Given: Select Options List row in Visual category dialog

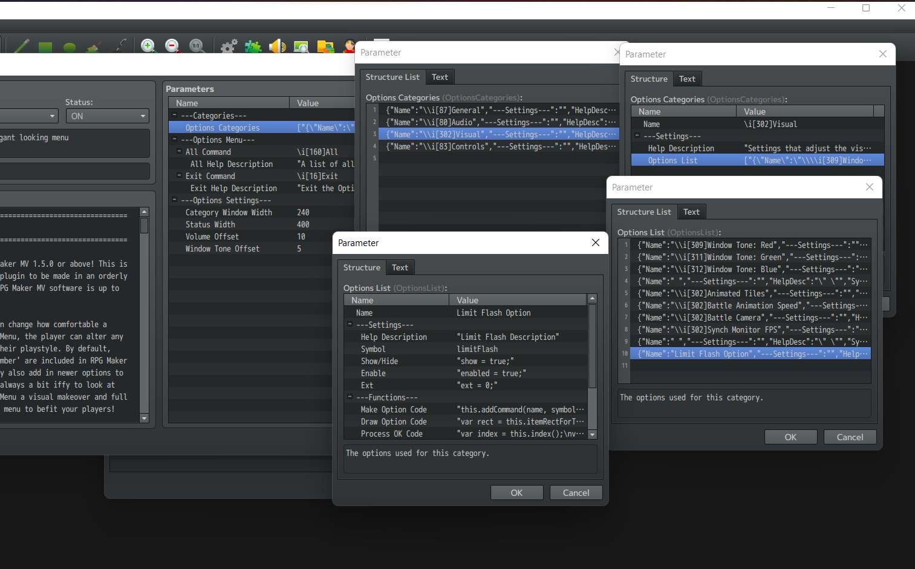Looking at the screenshot, I should [x=758, y=160].
